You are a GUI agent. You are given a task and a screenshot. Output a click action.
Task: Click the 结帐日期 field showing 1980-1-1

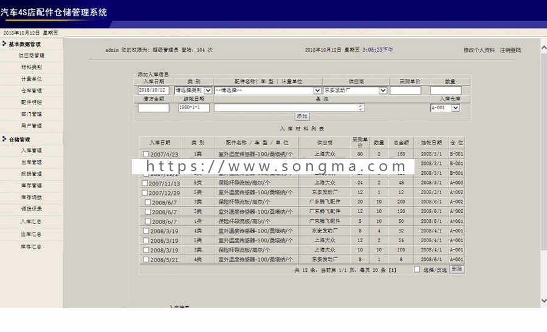tap(194, 107)
